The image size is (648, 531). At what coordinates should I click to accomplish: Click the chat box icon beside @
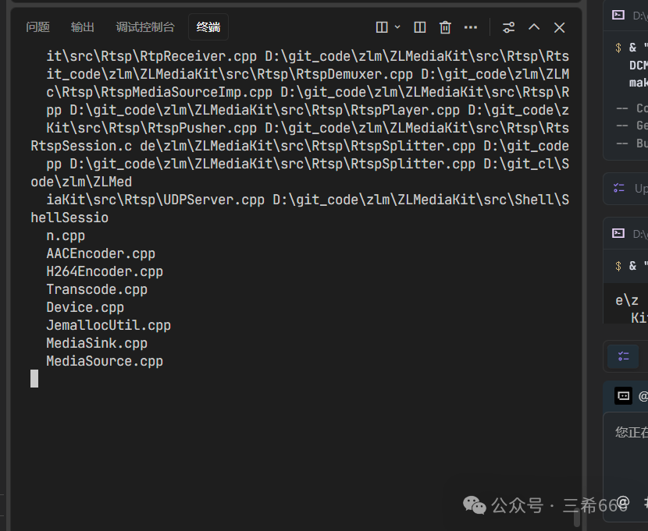click(623, 396)
